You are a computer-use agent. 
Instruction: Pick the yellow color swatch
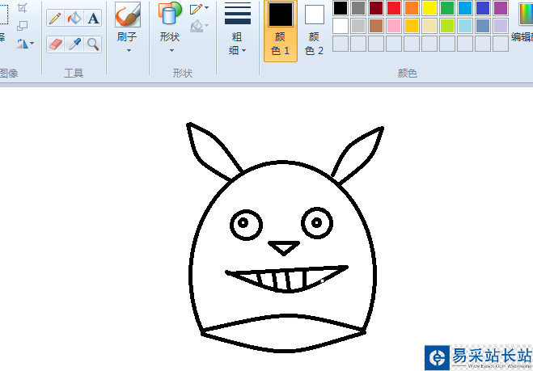(x=429, y=8)
